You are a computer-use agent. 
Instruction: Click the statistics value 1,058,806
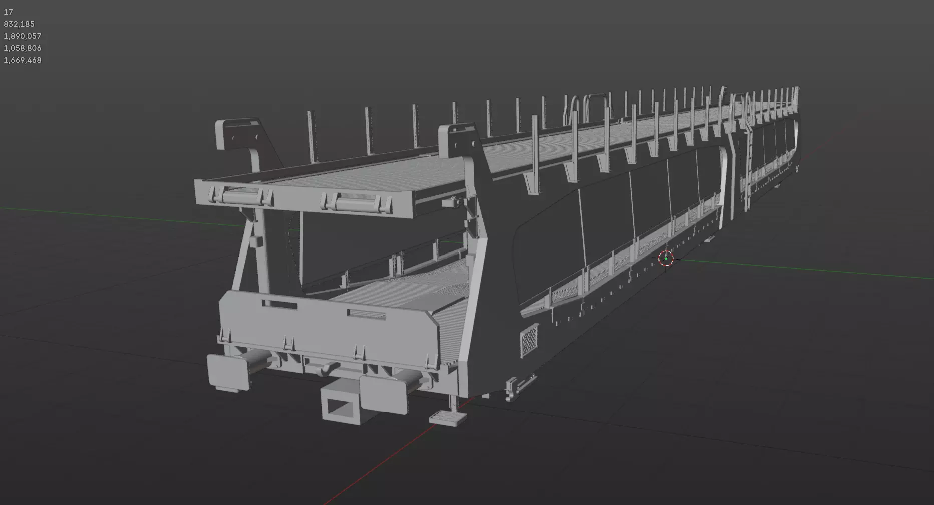[x=23, y=48]
